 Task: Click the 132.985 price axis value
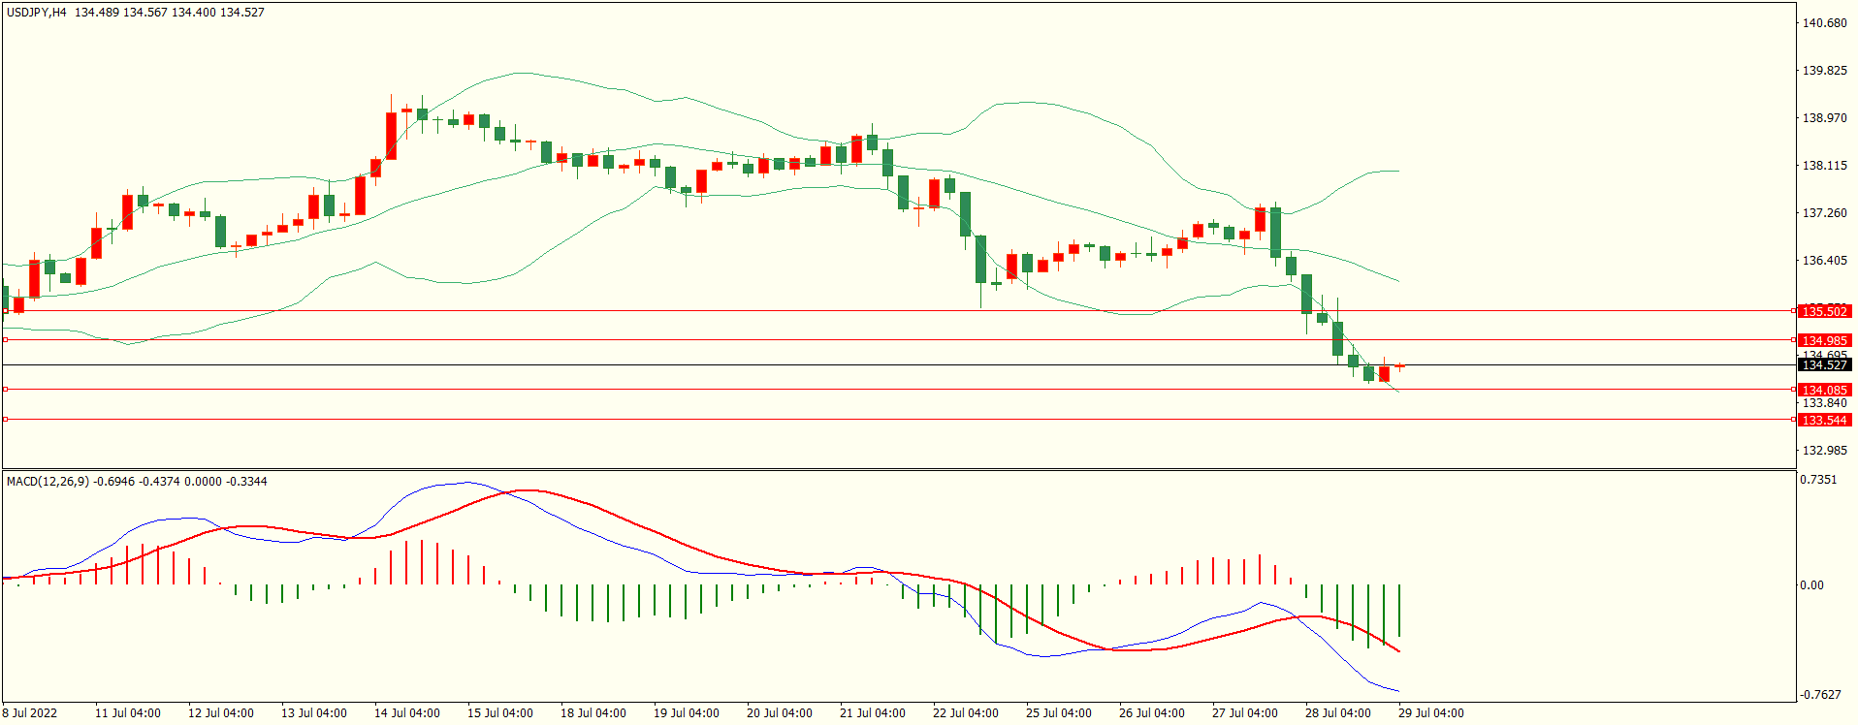pyautogui.click(x=1824, y=451)
